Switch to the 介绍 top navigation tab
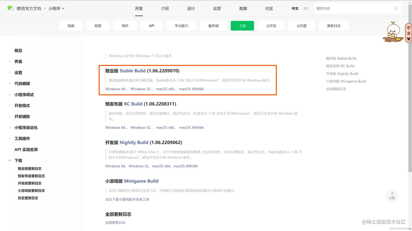Screen dimensions: 412x231 pyautogui.click(x=165, y=8)
